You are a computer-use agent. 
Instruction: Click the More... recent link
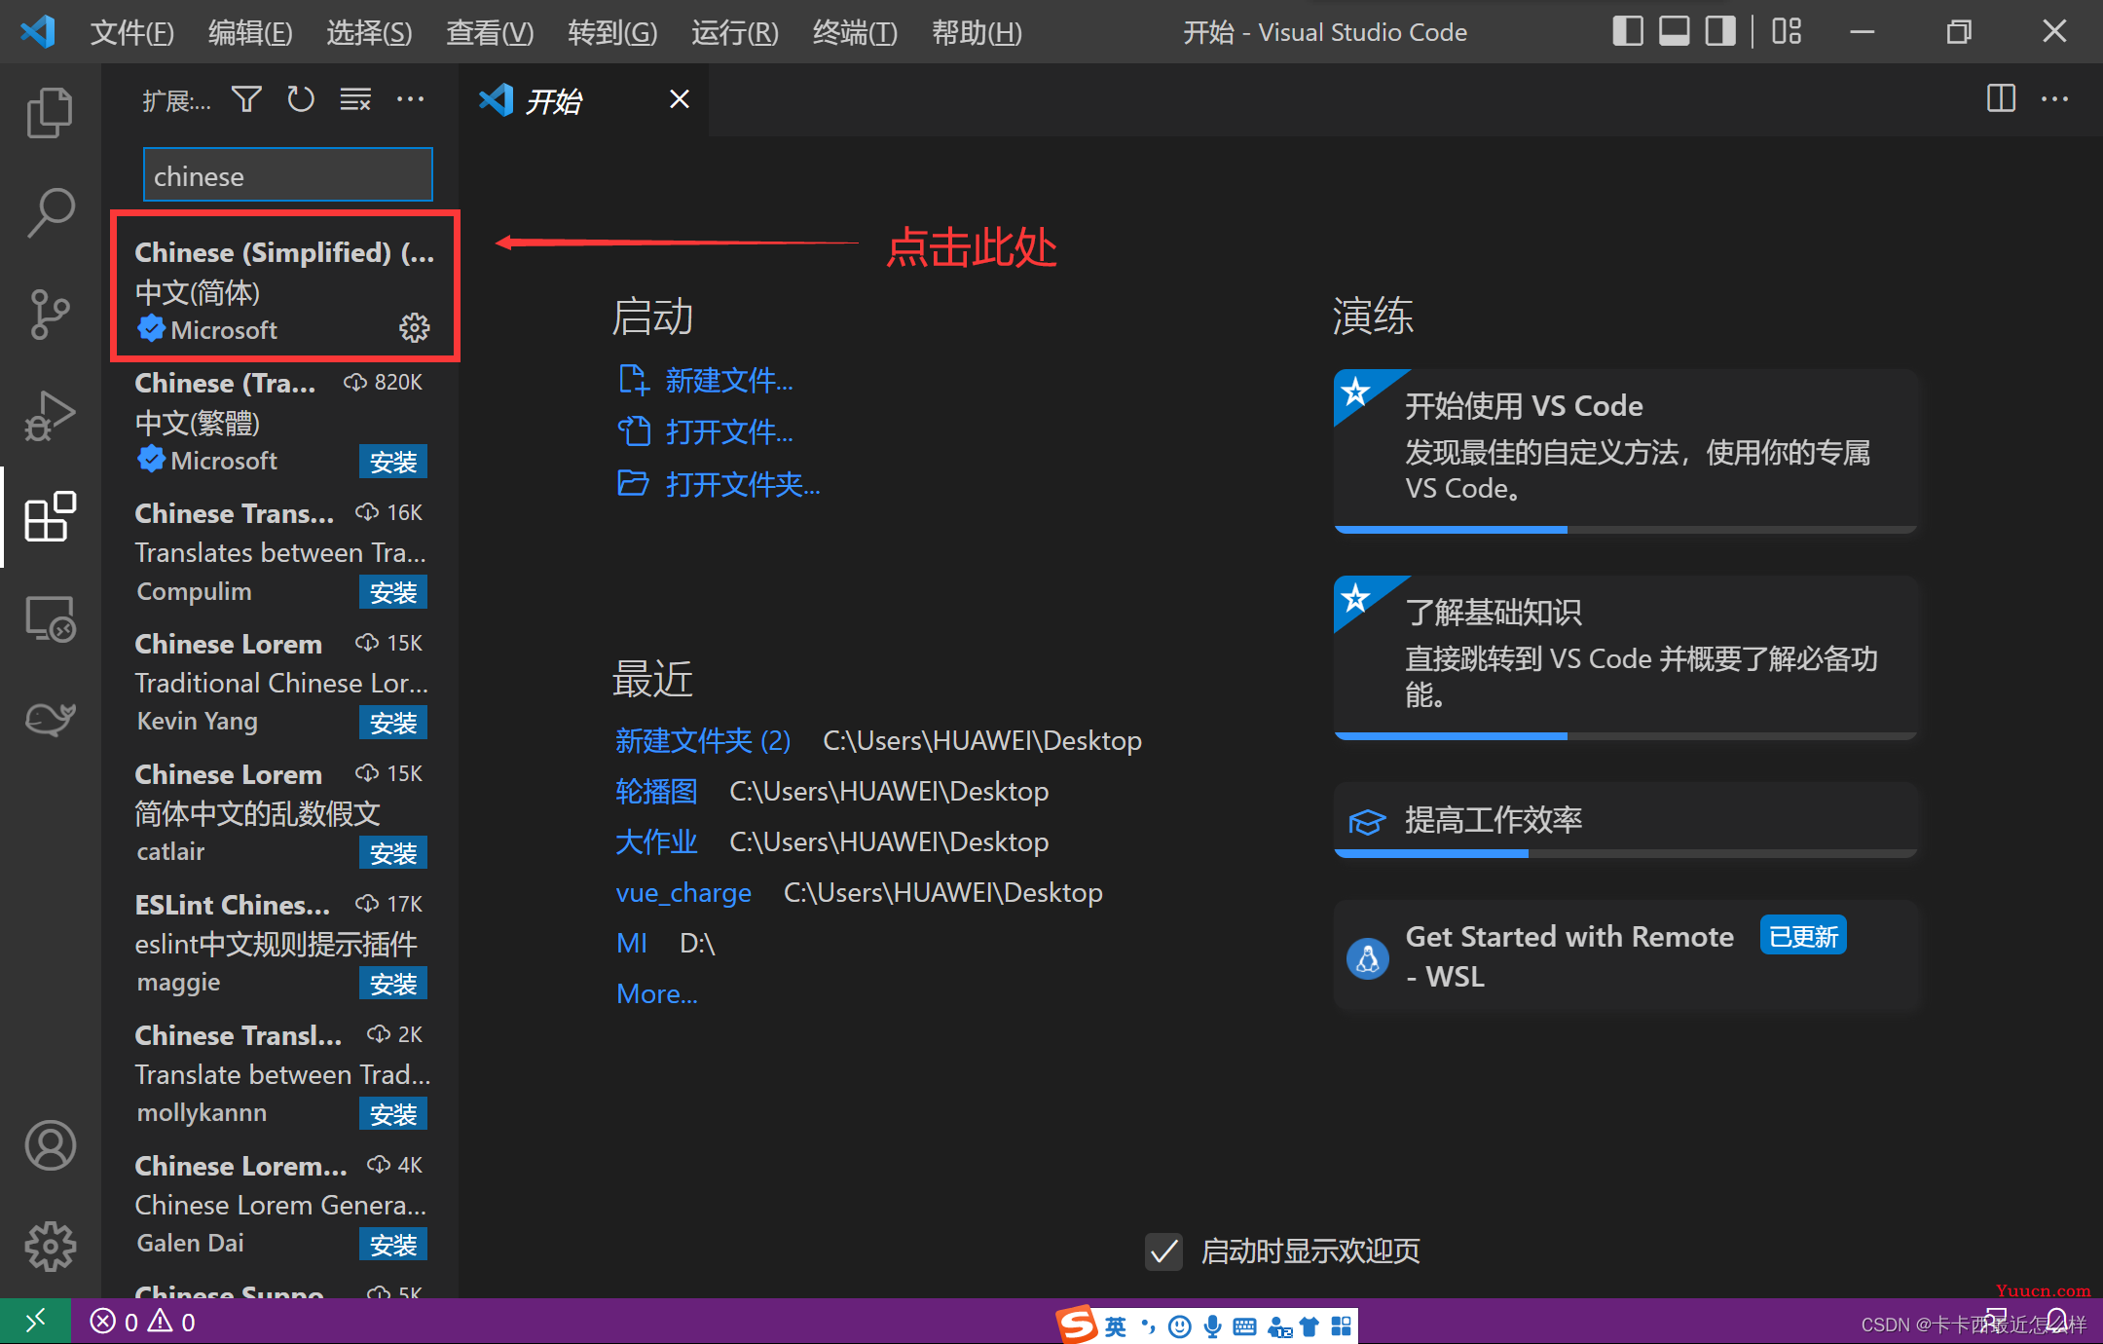pos(657,994)
